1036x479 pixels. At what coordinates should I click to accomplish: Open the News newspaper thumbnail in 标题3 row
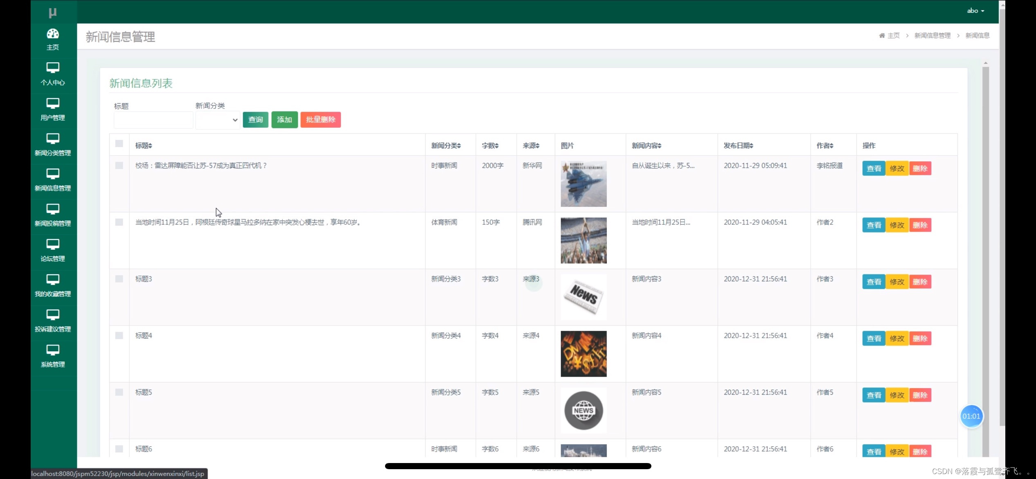583,297
